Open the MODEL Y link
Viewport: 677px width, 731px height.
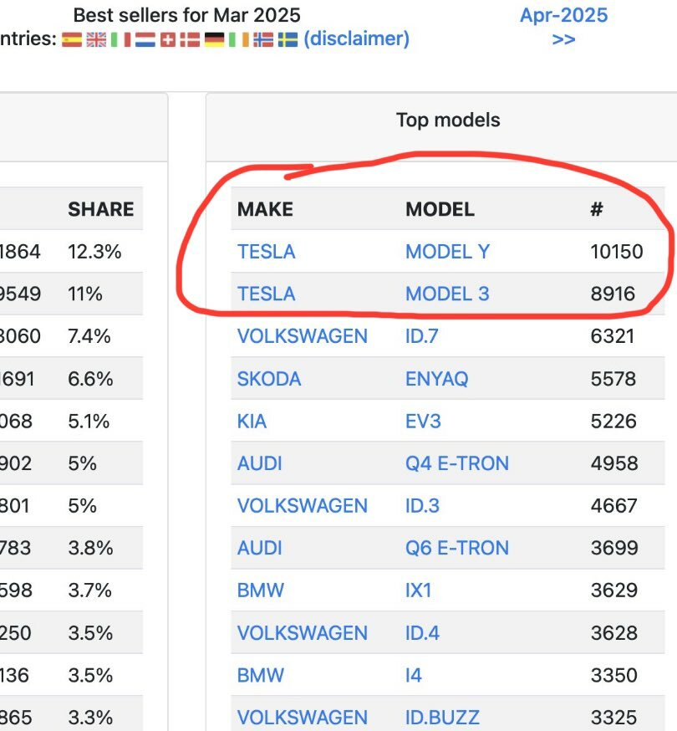click(x=448, y=252)
